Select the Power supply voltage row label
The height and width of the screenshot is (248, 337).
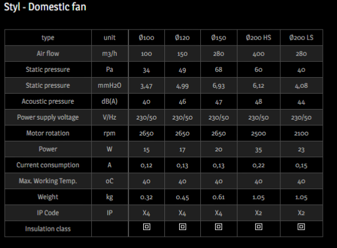click(x=48, y=117)
